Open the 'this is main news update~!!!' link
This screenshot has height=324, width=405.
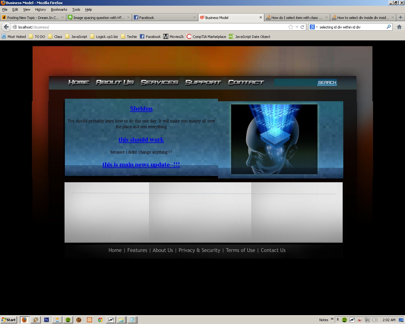[141, 165]
